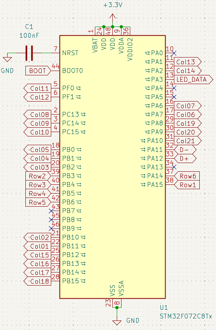
Task: Click the 100nF capacitor value text
Action: [29, 35]
